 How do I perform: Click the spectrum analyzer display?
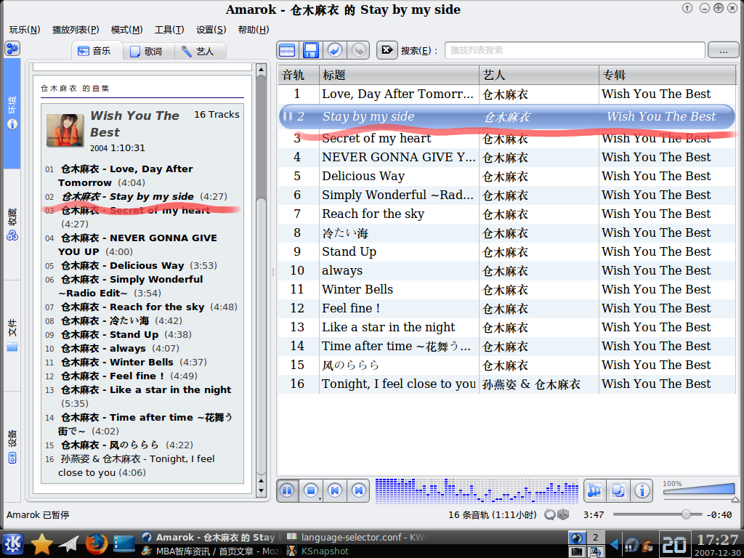click(477, 490)
